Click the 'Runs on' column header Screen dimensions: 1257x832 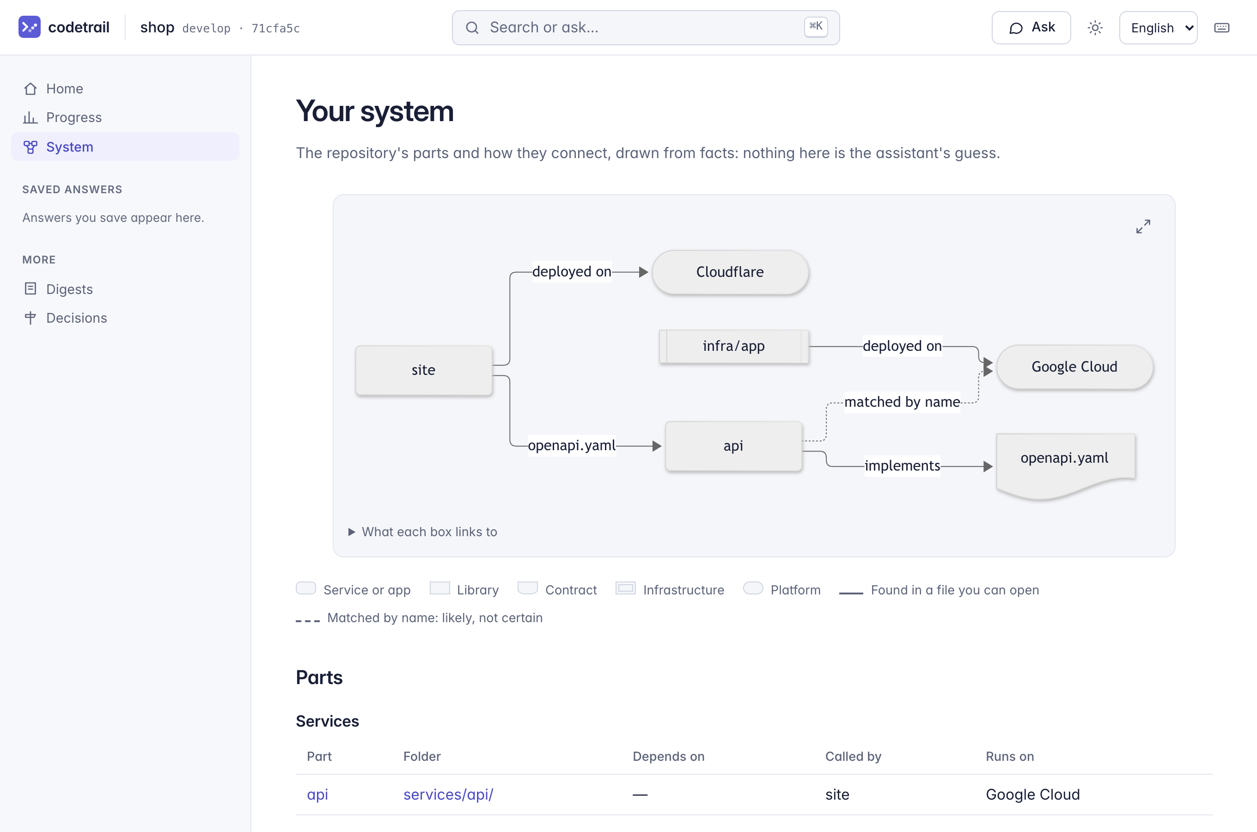tap(1009, 756)
